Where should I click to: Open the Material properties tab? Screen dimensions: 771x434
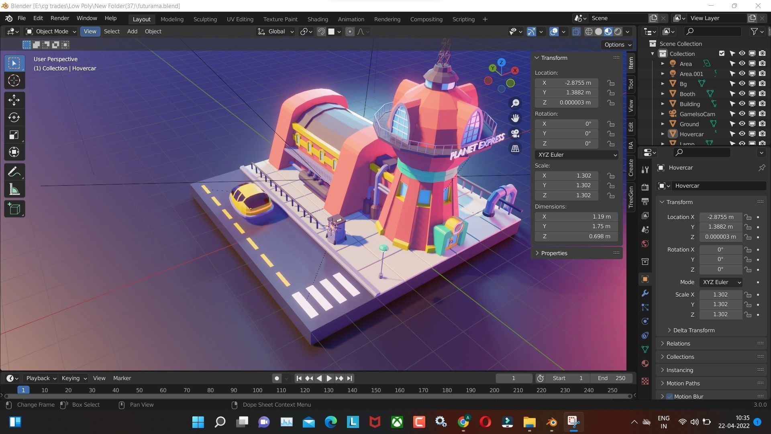[x=645, y=364]
